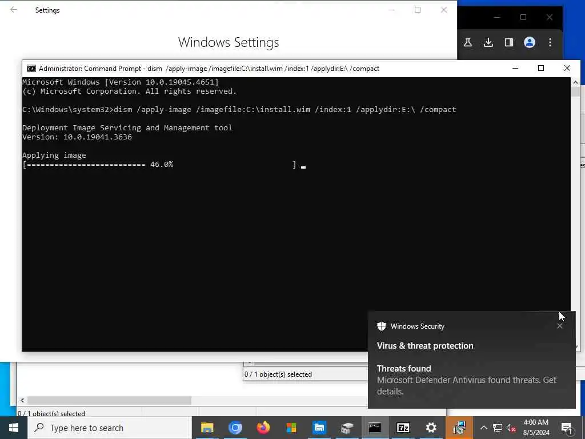585x439 pixels.
Task: Close the dark browser window
Action: (x=550, y=17)
